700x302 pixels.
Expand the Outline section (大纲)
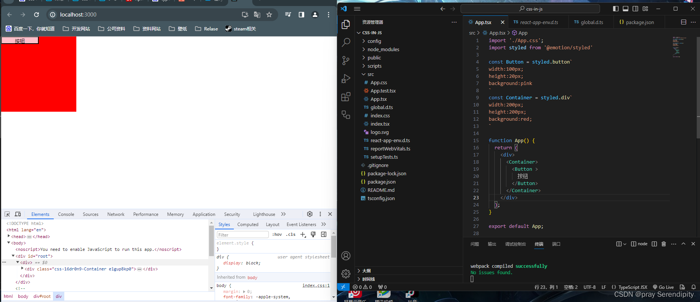click(409, 271)
